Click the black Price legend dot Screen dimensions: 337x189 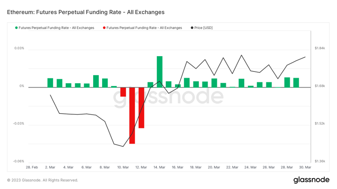(192, 28)
